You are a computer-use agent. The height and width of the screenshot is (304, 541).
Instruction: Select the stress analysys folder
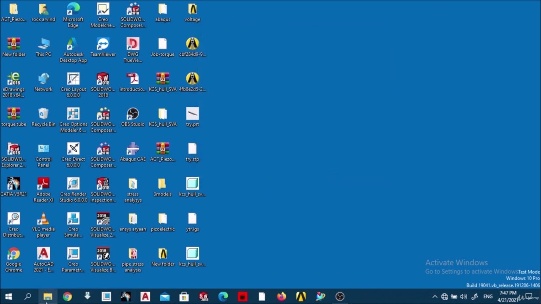(x=133, y=190)
